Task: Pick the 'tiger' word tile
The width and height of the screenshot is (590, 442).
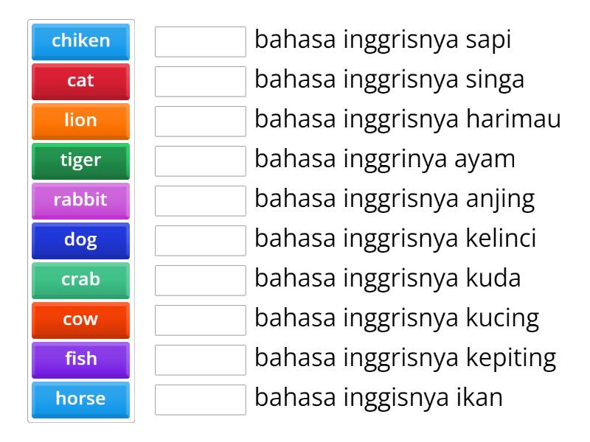Action: (80, 161)
